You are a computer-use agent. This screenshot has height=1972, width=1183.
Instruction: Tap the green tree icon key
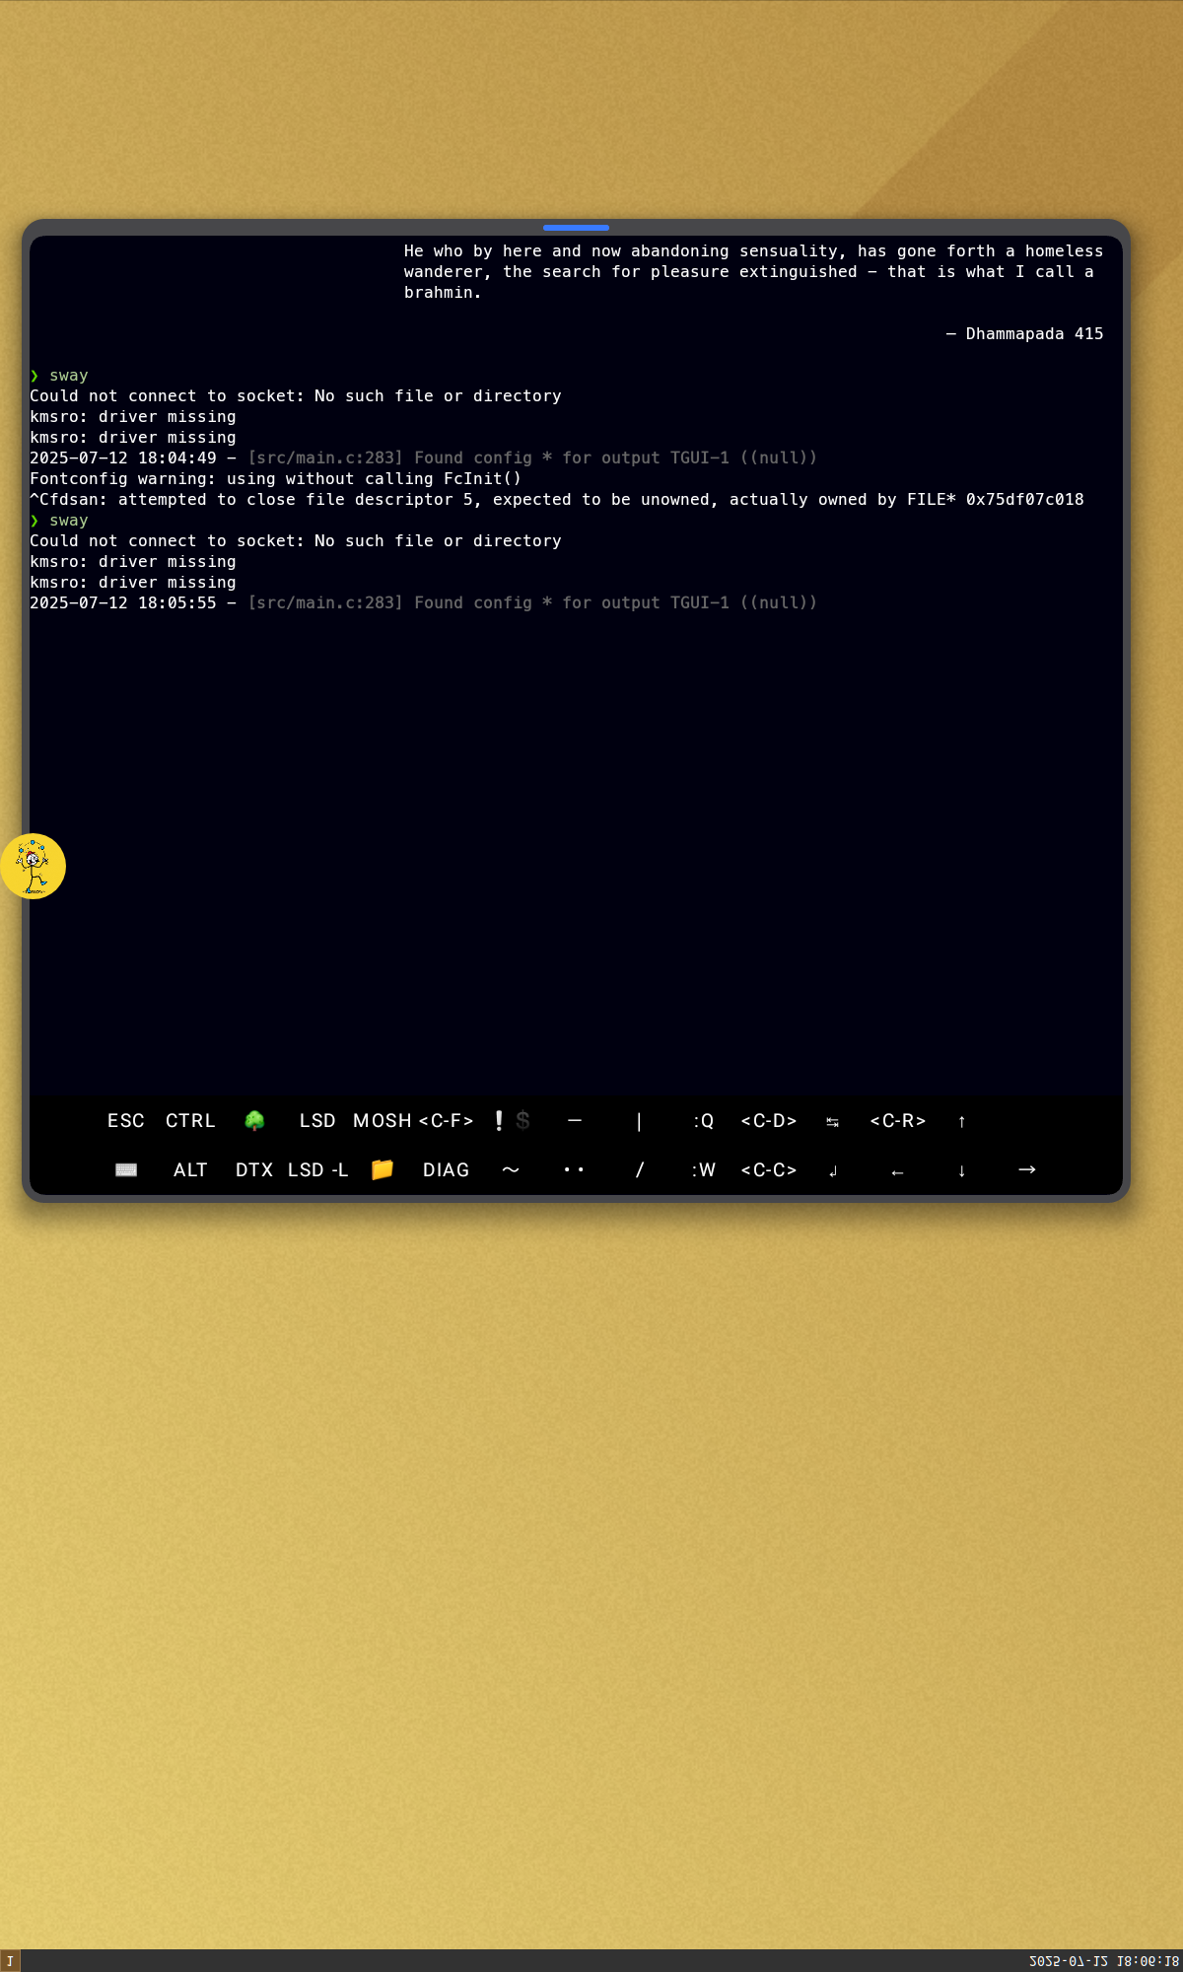click(x=254, y=1120)
